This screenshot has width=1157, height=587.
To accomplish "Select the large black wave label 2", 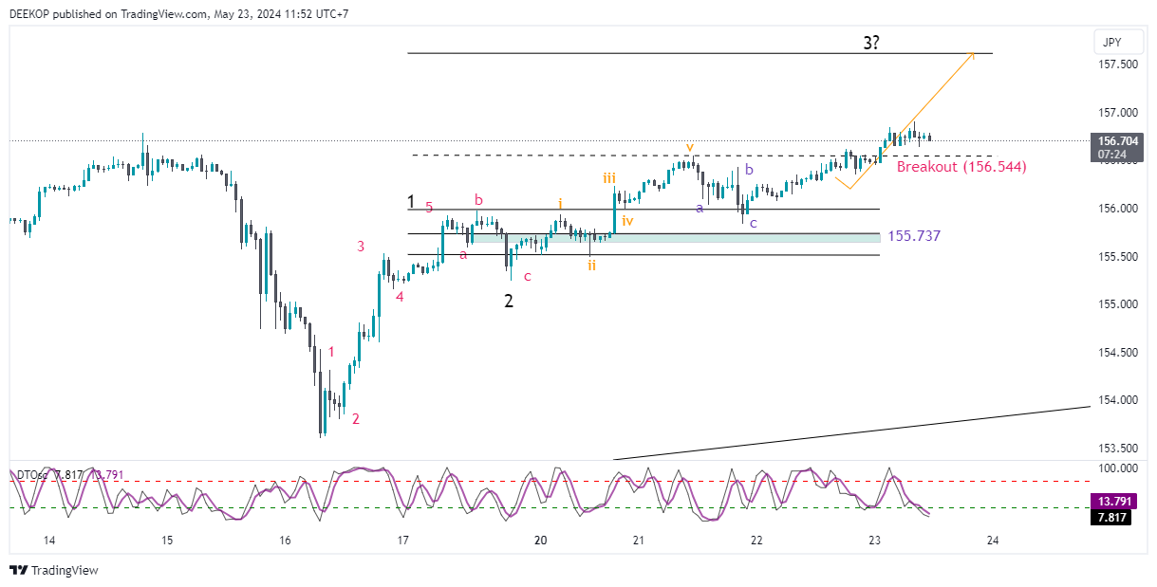I will pyautogui.click(x=509, y=301).
